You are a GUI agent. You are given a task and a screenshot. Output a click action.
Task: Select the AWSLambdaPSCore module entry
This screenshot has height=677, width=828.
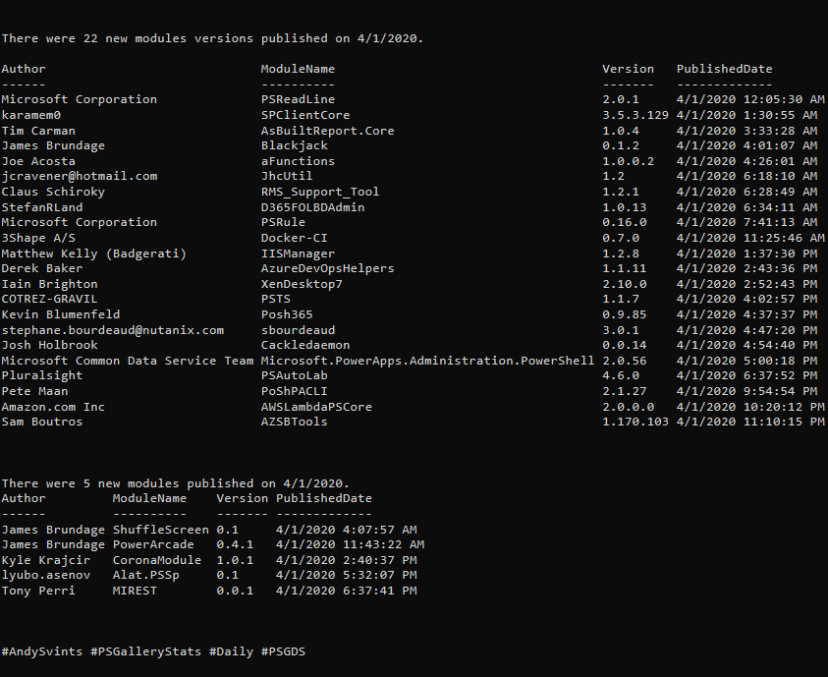point(316,407)
